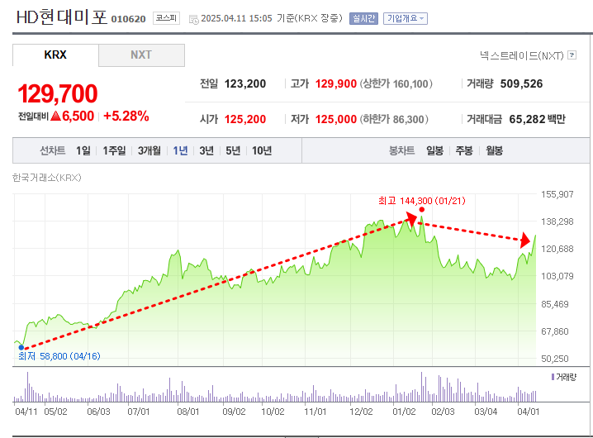Switch to the NXT tab

pyautogui.click(x=141, y=55)
